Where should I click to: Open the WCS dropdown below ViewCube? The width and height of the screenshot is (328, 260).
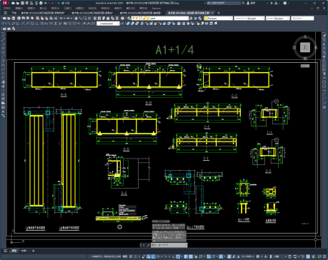tap(305, 66)
